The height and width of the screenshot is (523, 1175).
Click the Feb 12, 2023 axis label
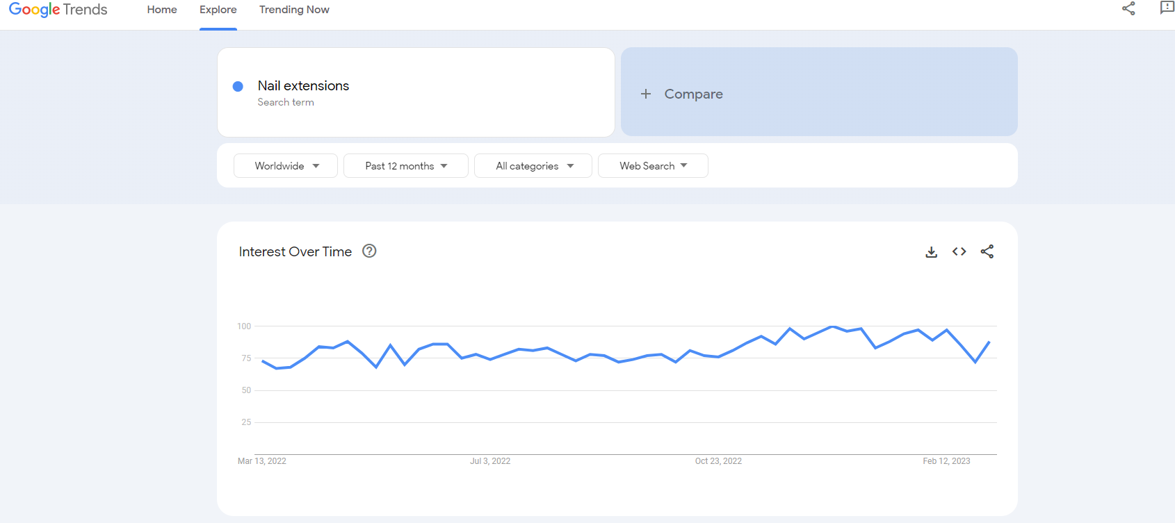[946, 461]
